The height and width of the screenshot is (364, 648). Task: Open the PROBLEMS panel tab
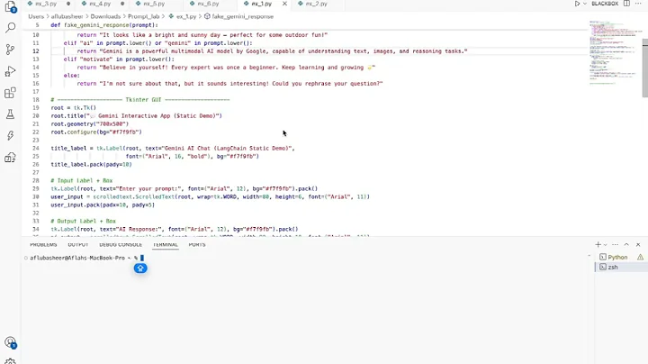tap(43, 244)
